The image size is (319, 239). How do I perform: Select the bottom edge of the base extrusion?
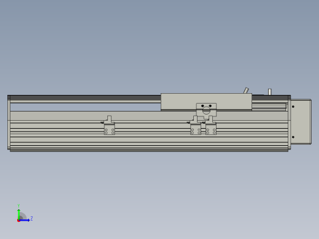[149, 150]
